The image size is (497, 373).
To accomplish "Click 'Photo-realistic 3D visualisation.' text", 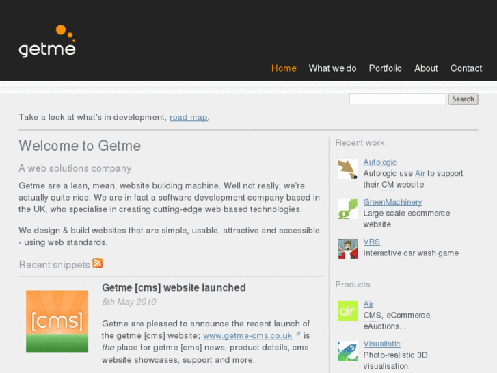I will (x=395, y=361).
